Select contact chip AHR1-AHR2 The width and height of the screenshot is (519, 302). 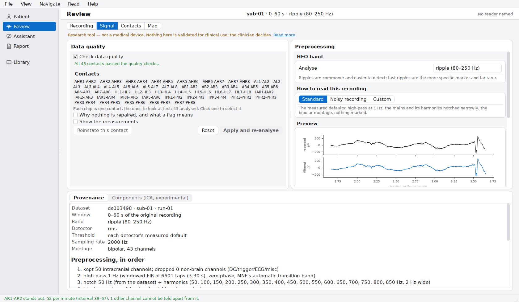pyautogui.click(x=85, y=82)
